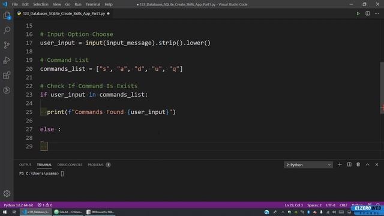Open the Search view in activity bar
Image resolution: width=384 pixels, height=216 pixels.
click(x=7, y=30)
